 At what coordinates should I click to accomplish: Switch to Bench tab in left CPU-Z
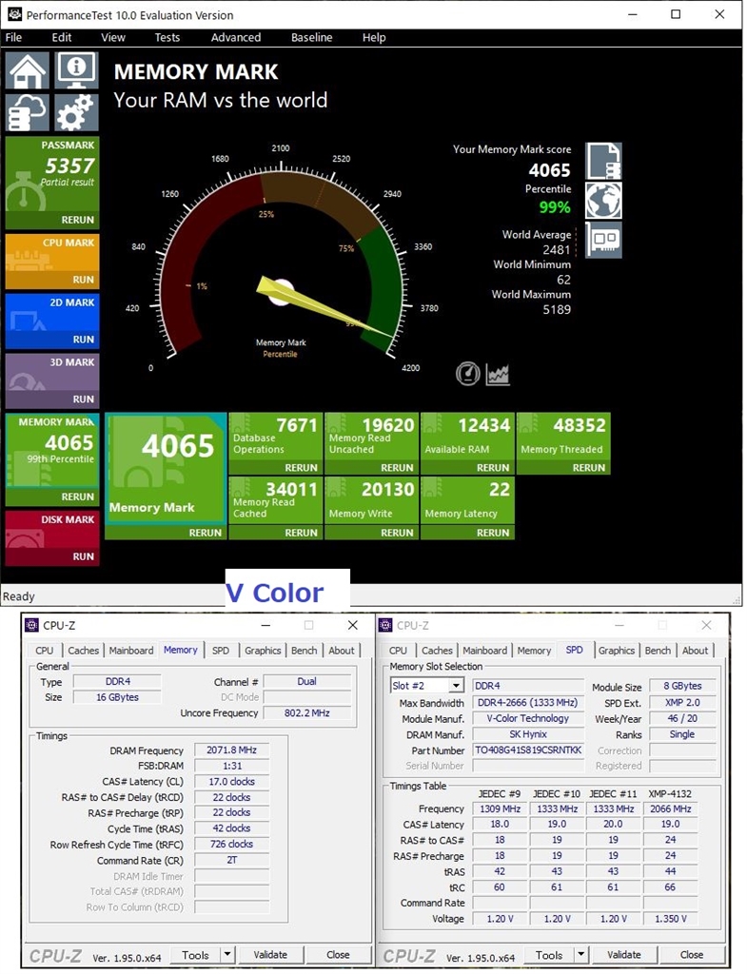click(304, 651)
